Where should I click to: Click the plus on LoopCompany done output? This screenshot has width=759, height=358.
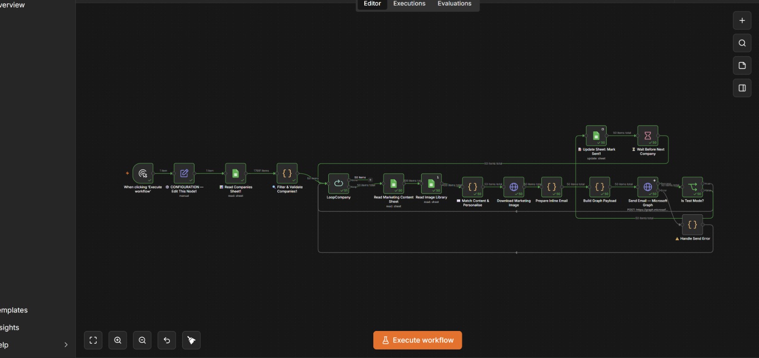pyautogui.click(x=370, y=180)
